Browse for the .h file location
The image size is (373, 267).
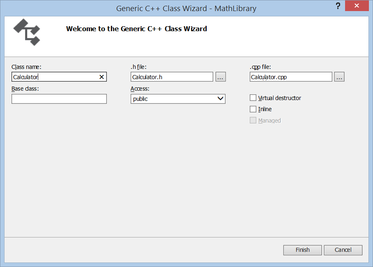point(221,77)
